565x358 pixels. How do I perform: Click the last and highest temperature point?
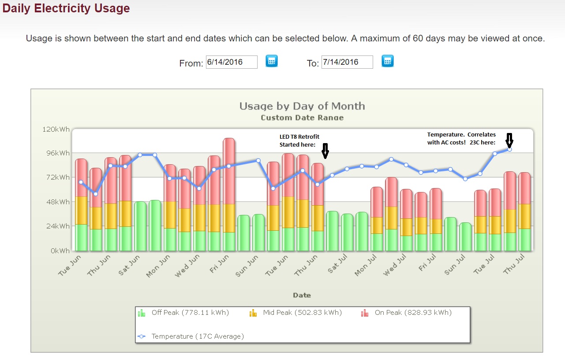pyautogui.click(x=509, y=149)
